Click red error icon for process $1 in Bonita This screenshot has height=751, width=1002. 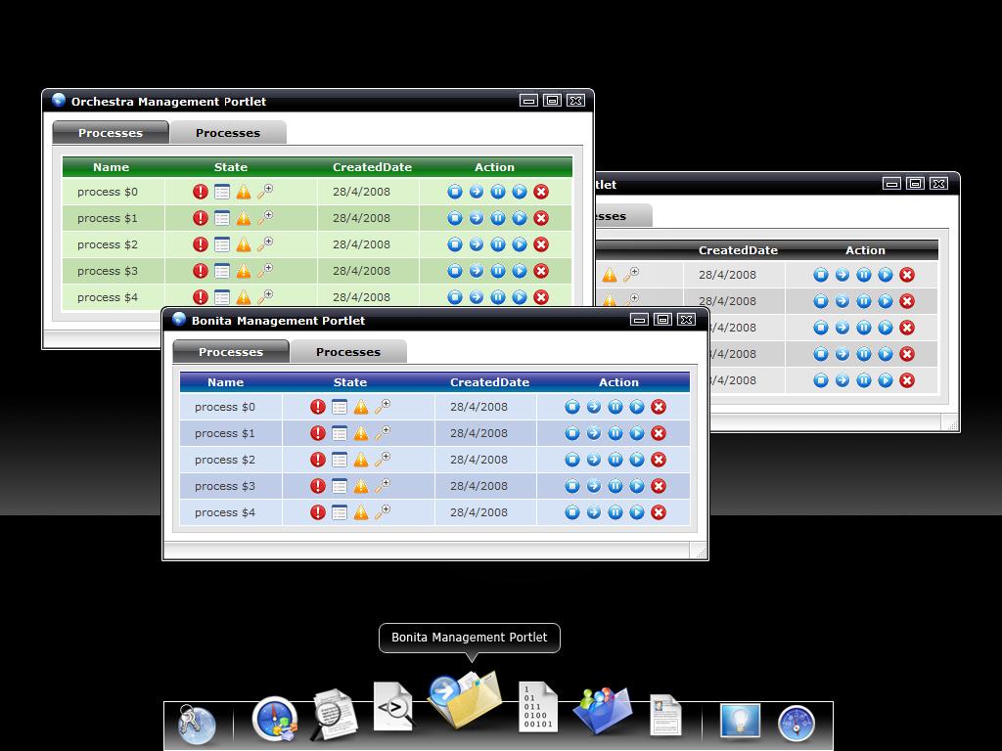[x=318, y=433]
